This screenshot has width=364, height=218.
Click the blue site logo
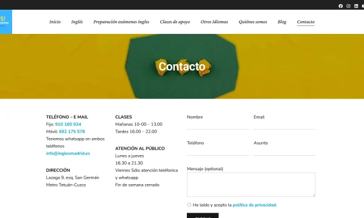(x=6, y=22)
